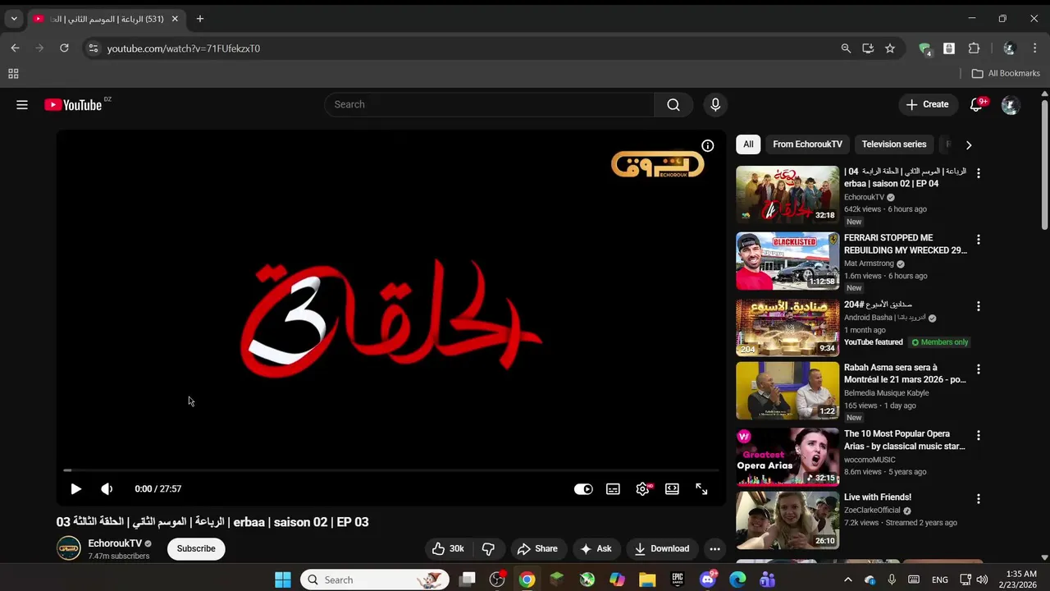Open Rabah Asma Montréal video title

pyautogui.click(x=905, y=373)
